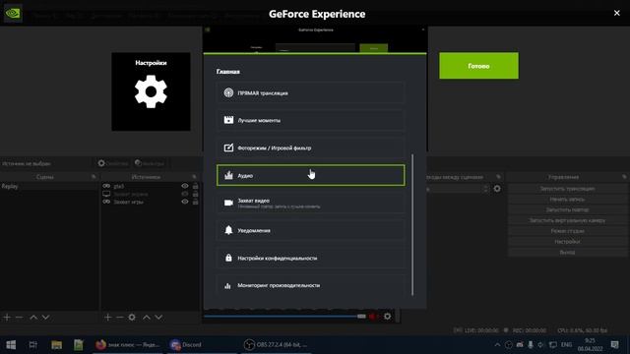Select the gta5 source row in OBS
Viewport: 630px width, 354px height.
click(151, 186)
